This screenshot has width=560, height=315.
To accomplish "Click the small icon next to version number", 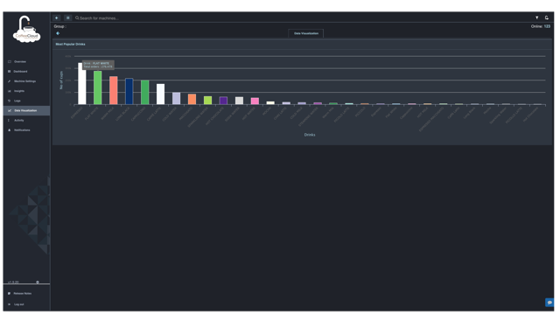I will 38,282.
